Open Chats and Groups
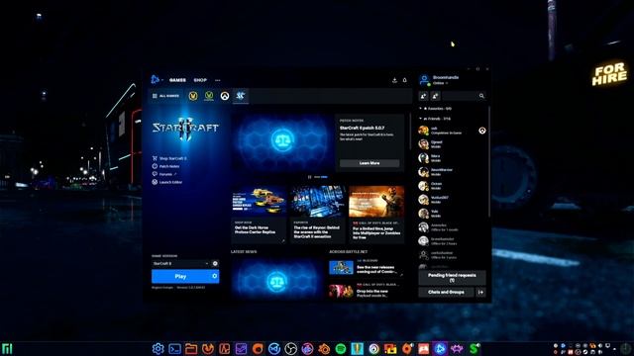The width and height of the screenshot is (634, 356). coord(446,292)
